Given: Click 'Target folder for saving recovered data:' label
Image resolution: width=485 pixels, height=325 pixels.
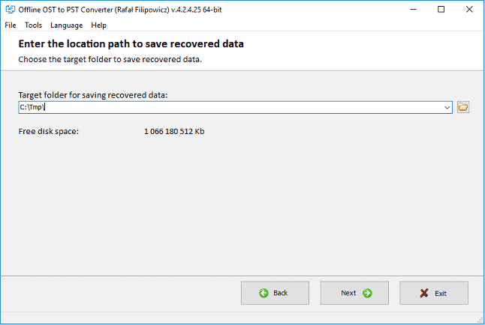Looking at the screenshot, I should [93, 95].
